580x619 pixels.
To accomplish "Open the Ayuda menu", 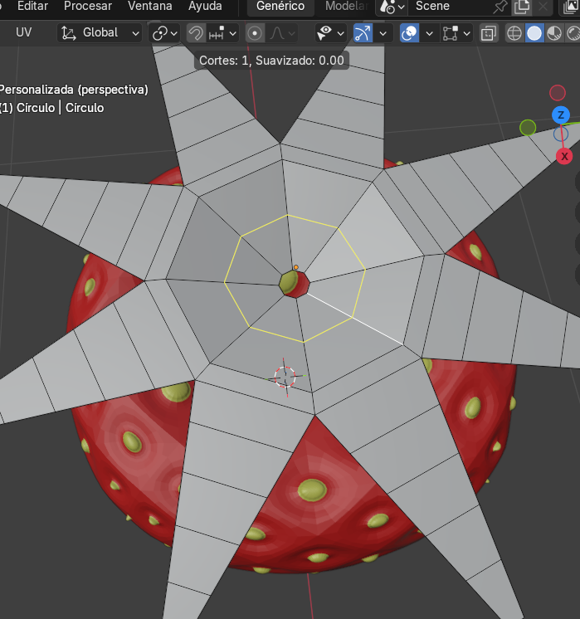I will pyautogui.click(x=205, y=6).
